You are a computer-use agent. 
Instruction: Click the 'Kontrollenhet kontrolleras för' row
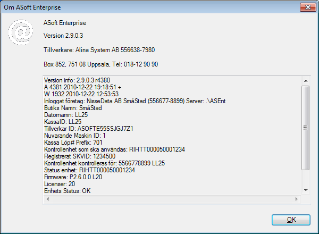[x=105, y=163]
